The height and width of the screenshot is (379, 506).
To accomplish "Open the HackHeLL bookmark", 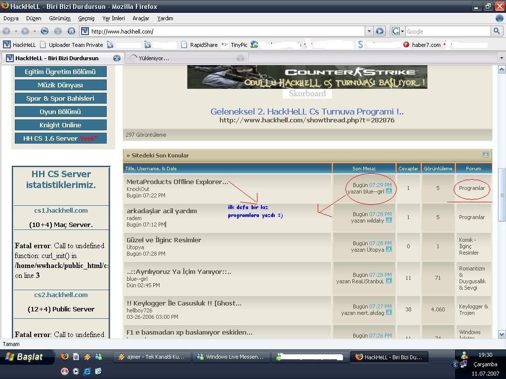I will tap(19, 45).
